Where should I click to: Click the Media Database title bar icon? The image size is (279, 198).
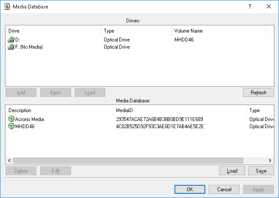click(x=7, y=6)
